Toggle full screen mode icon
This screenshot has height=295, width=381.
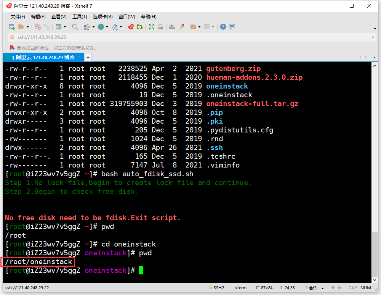(x=152, y=27)
